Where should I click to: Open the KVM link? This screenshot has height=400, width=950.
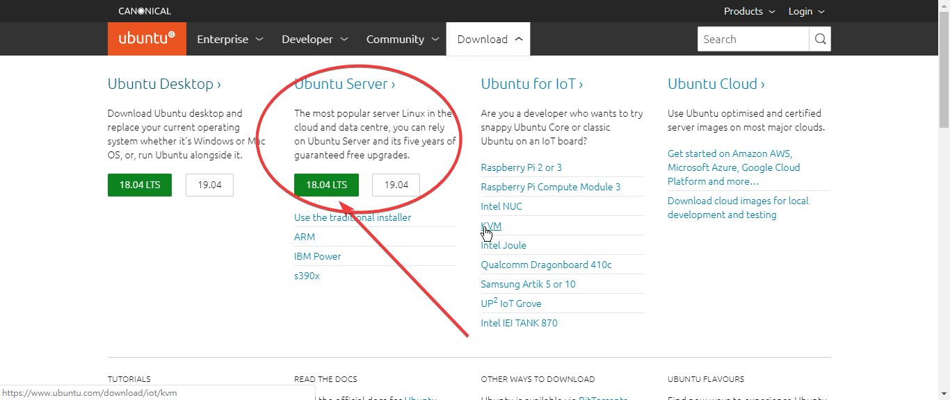pos(491,226)
